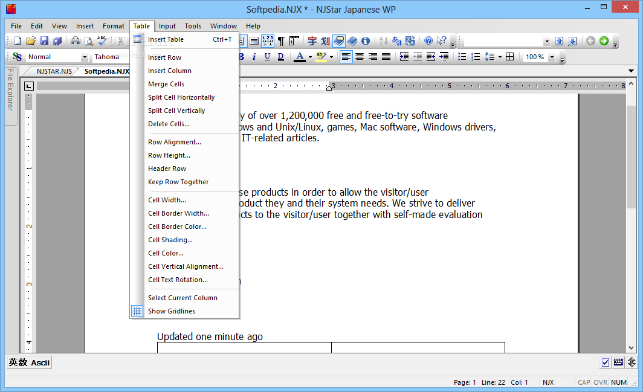Click the 英数 Ascii input mode button

(x=29, y=362)
